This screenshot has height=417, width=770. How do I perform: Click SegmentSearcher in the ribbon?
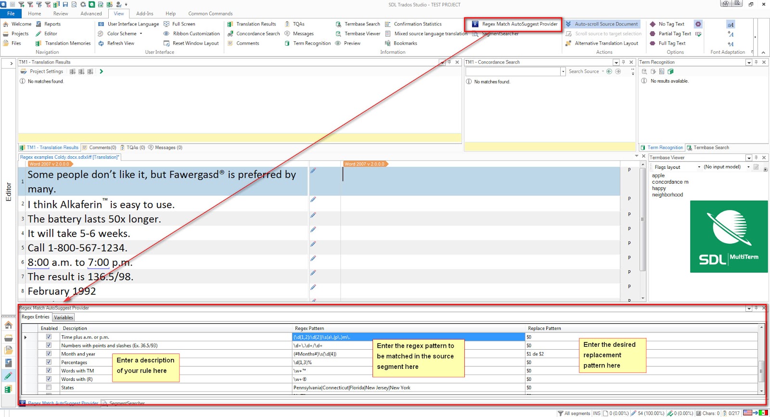click(495, 34)
